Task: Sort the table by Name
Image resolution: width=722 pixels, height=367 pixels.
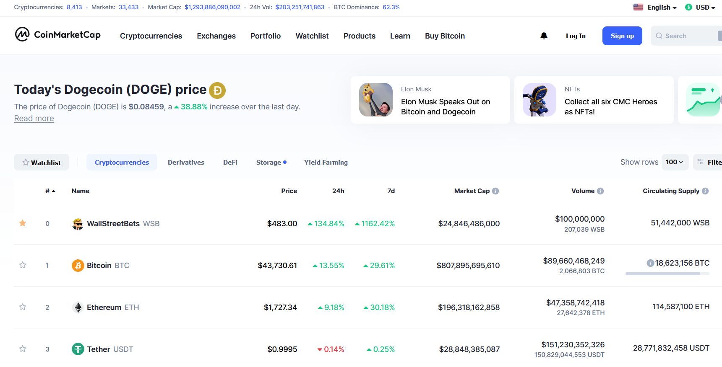Action: 81,191
